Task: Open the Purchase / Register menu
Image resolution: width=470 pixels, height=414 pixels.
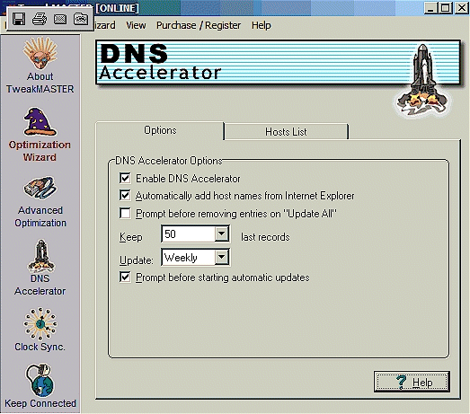Action: coord(199,25)
